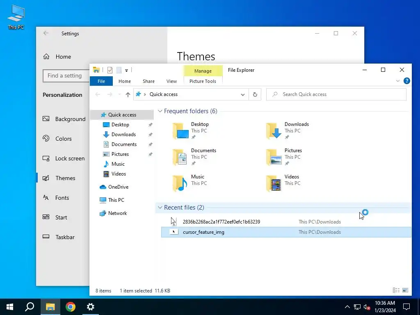
Task: Select Music in navigation pane
Action: (x=118, y=164)
